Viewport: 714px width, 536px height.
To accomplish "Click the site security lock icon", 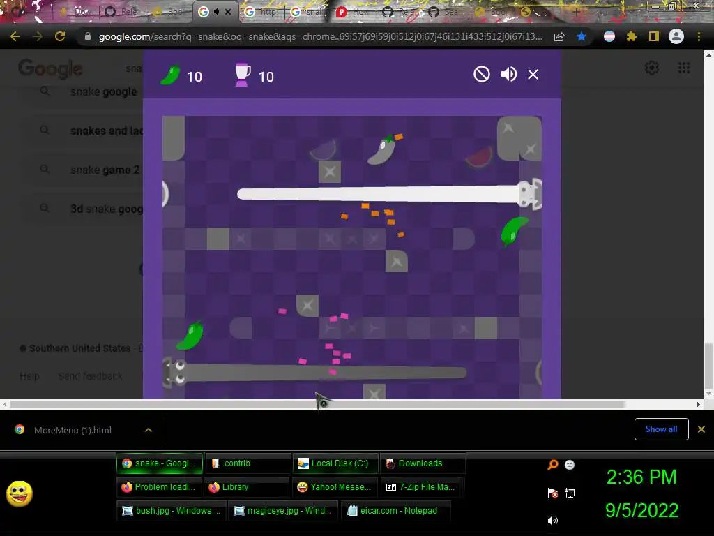I will [x=87, y=36].
